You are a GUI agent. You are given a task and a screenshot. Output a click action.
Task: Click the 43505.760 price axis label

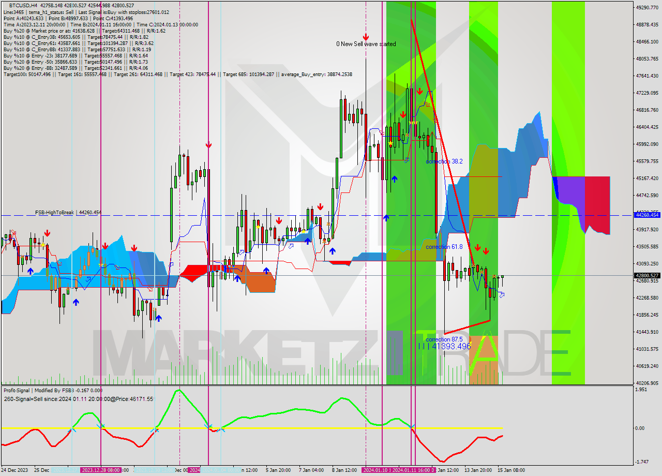[647, 246]
